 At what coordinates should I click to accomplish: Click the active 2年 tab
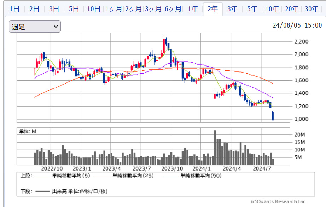213,9
